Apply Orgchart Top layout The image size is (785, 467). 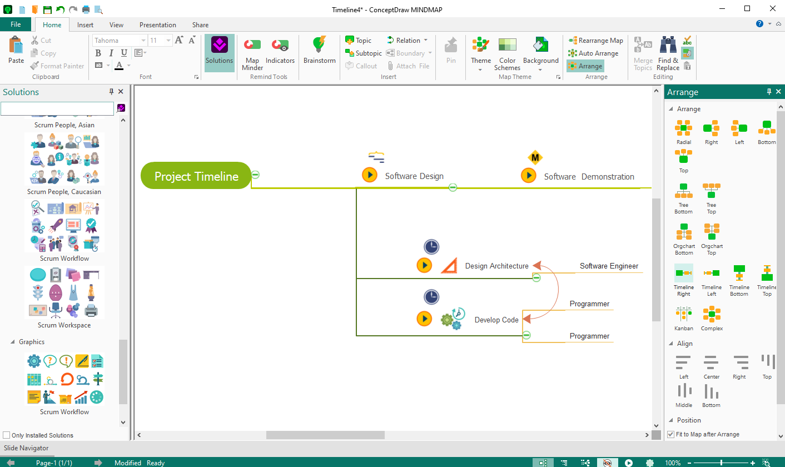coord(711,240)
